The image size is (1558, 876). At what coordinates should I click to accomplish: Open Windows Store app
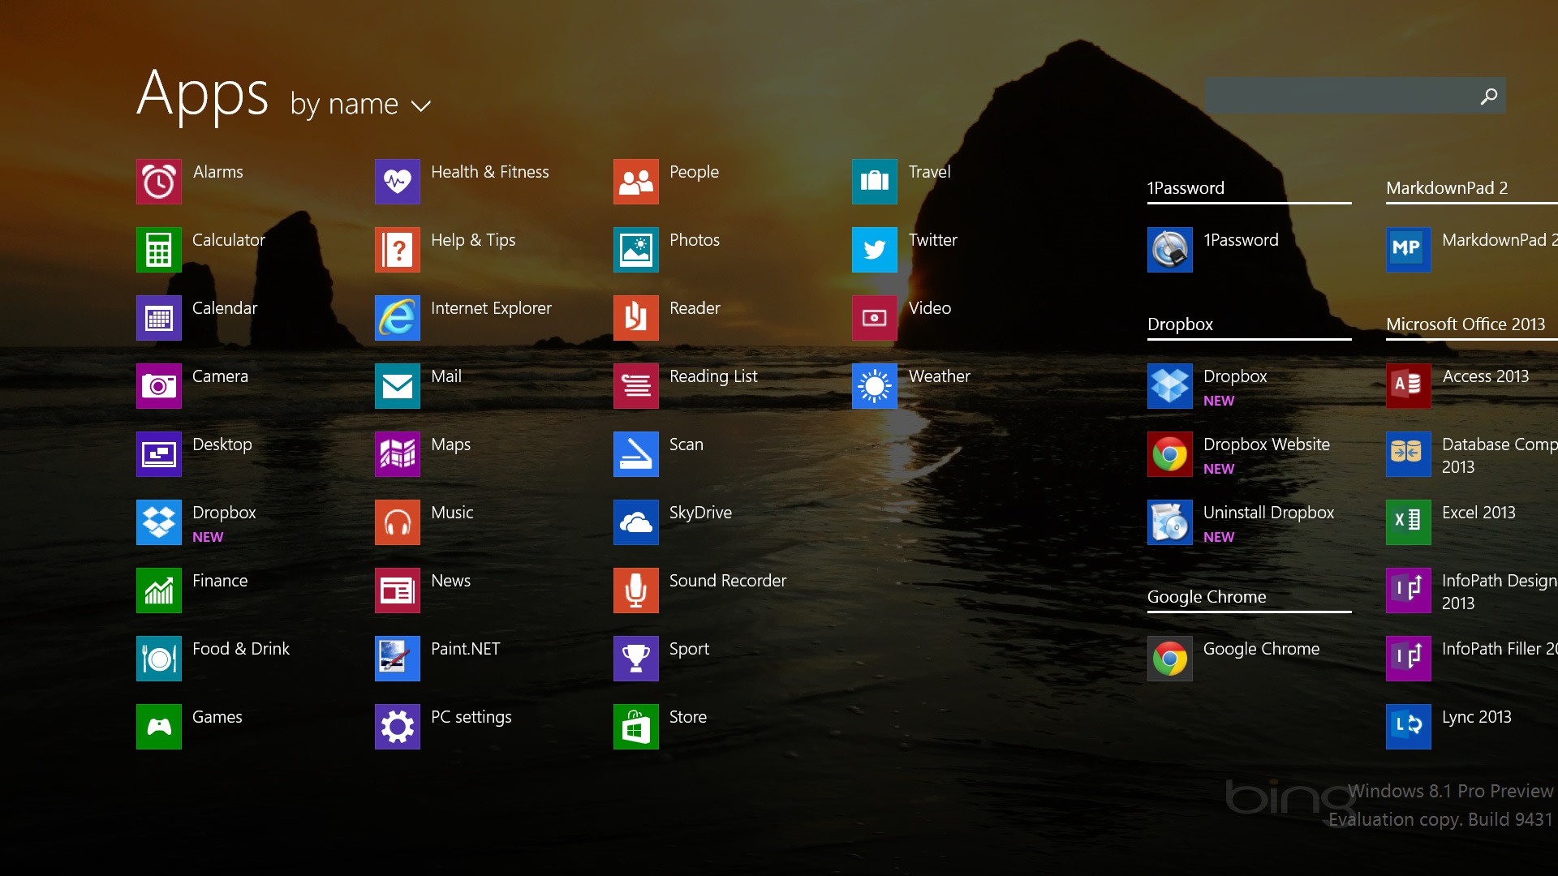635,718
